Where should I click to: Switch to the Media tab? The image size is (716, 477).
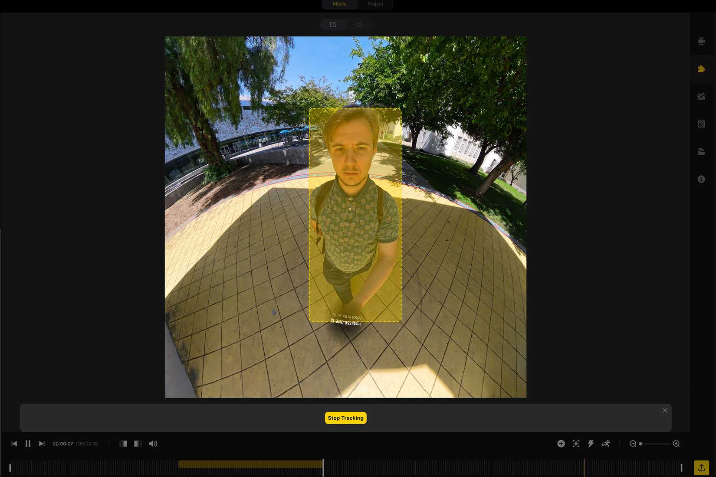click(x=339, y=4)
